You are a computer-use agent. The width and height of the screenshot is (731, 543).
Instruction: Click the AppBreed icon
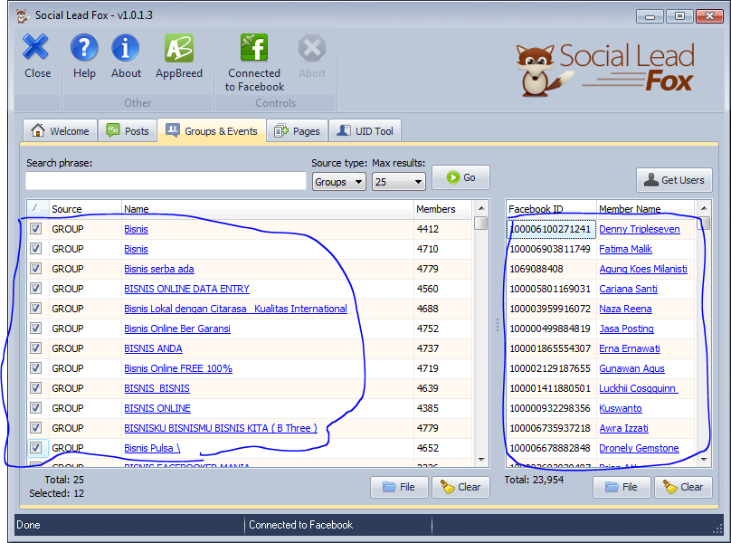[179, 47]
